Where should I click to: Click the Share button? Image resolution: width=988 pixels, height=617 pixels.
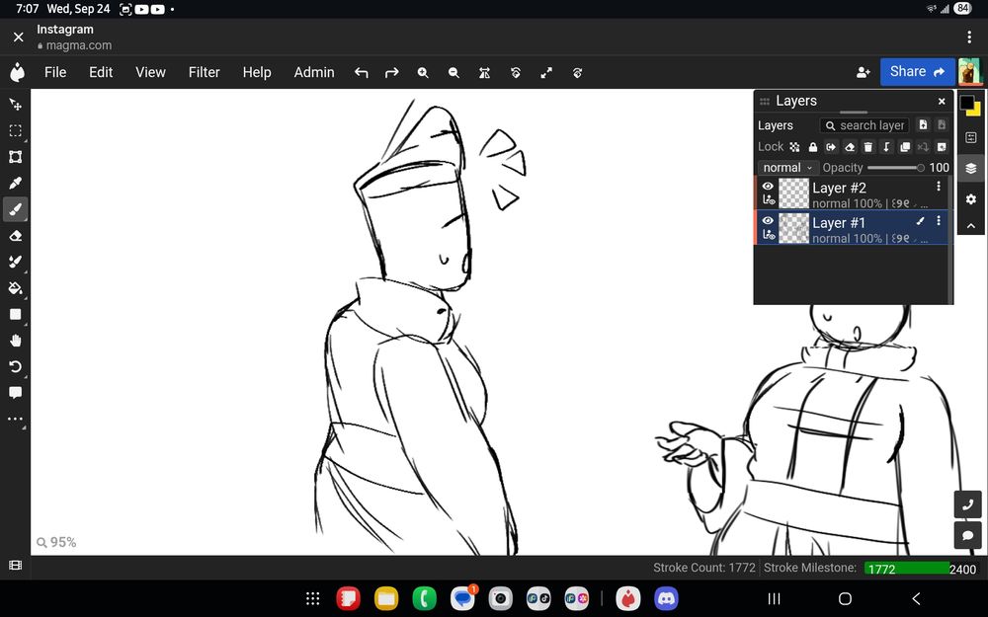click(x=917, y=71)
